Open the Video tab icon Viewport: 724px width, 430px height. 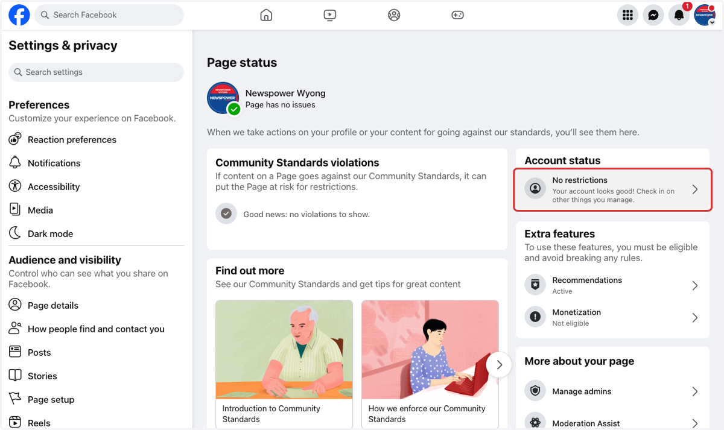(330, 15)
